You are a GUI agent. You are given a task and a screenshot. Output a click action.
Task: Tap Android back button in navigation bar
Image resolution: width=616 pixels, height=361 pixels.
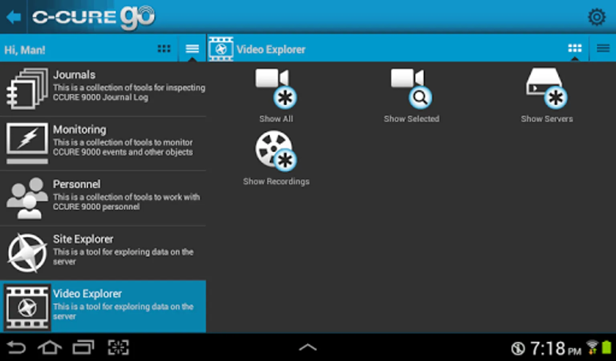click(x=16, y=347)
